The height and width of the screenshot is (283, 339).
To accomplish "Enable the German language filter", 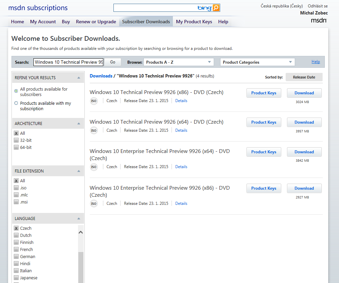I will (x=16, y=256).
